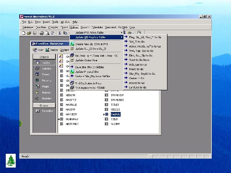Screen dimensions: 231x173
Task: Click the HARVEST table entry
Action: [71, 114]
